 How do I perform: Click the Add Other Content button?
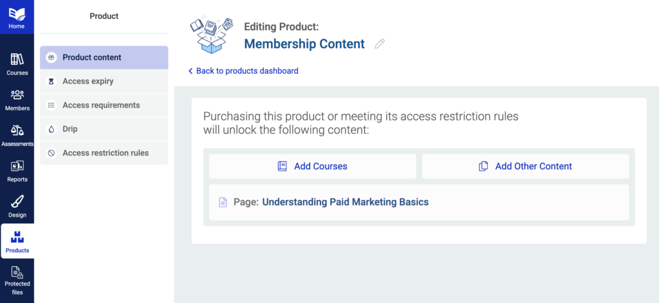point(525,167)
